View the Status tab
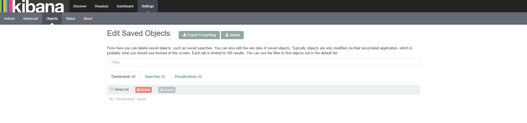527x123 pixels. 71,19
